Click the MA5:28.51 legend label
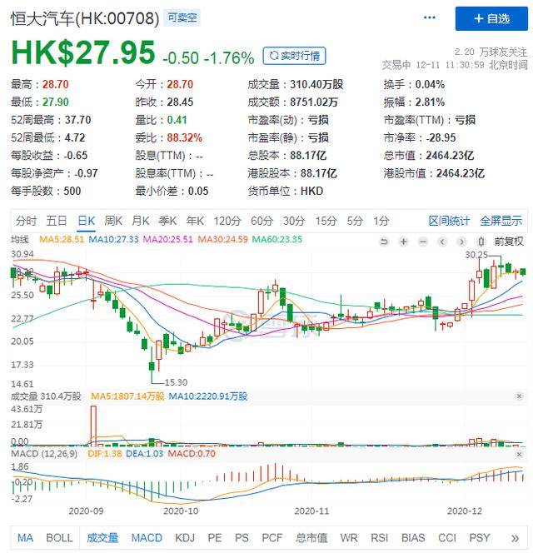The height and width of the screenshot is (553, 533). point(62,240)
